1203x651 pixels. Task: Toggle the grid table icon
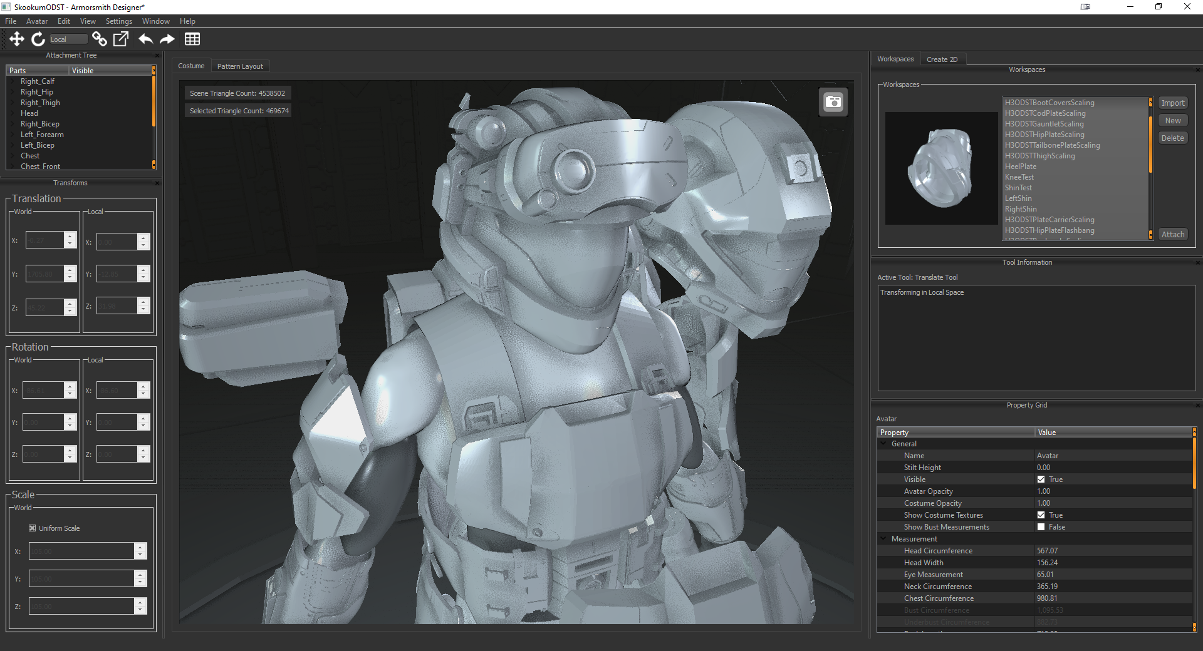point(192,39)
